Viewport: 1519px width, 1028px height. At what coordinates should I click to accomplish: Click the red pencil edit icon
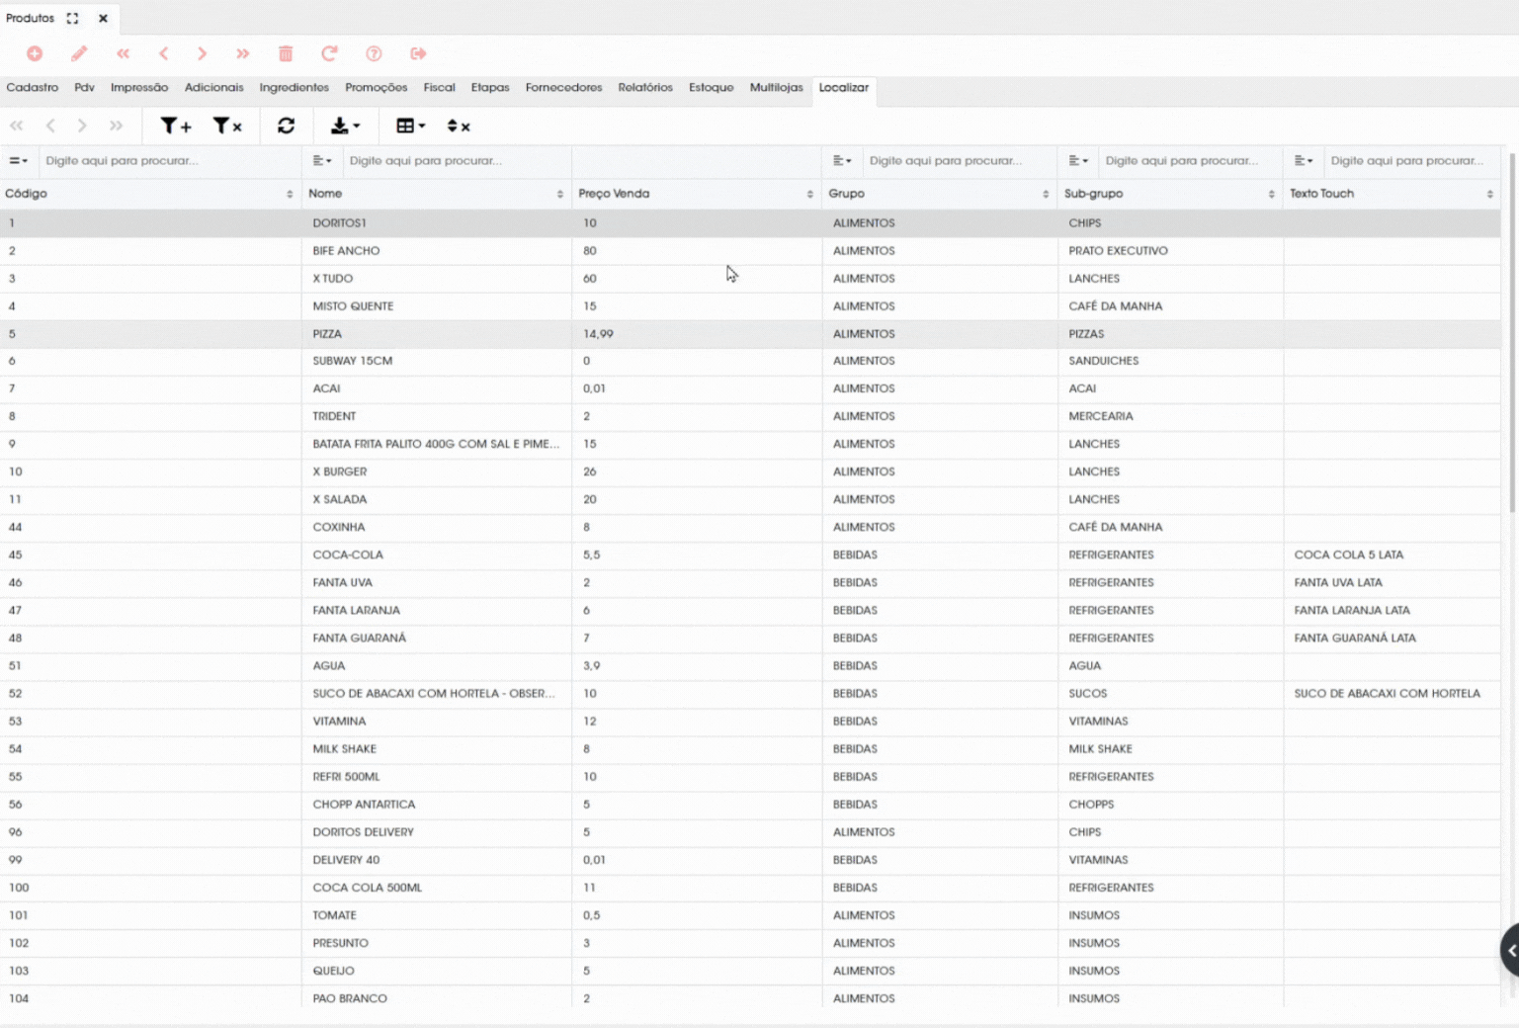click(x=79, y=53)
